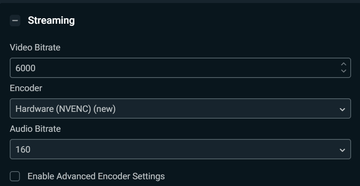Open the Audio Bitrate dropdown
360x186 pixels.
[180, 149]
